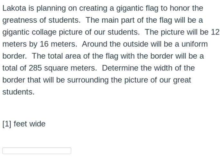Image resolution: width=220 pixels, height=161 pixels.
Task: Click the word "planning" on the first line
Action: (x=51, y=8)
